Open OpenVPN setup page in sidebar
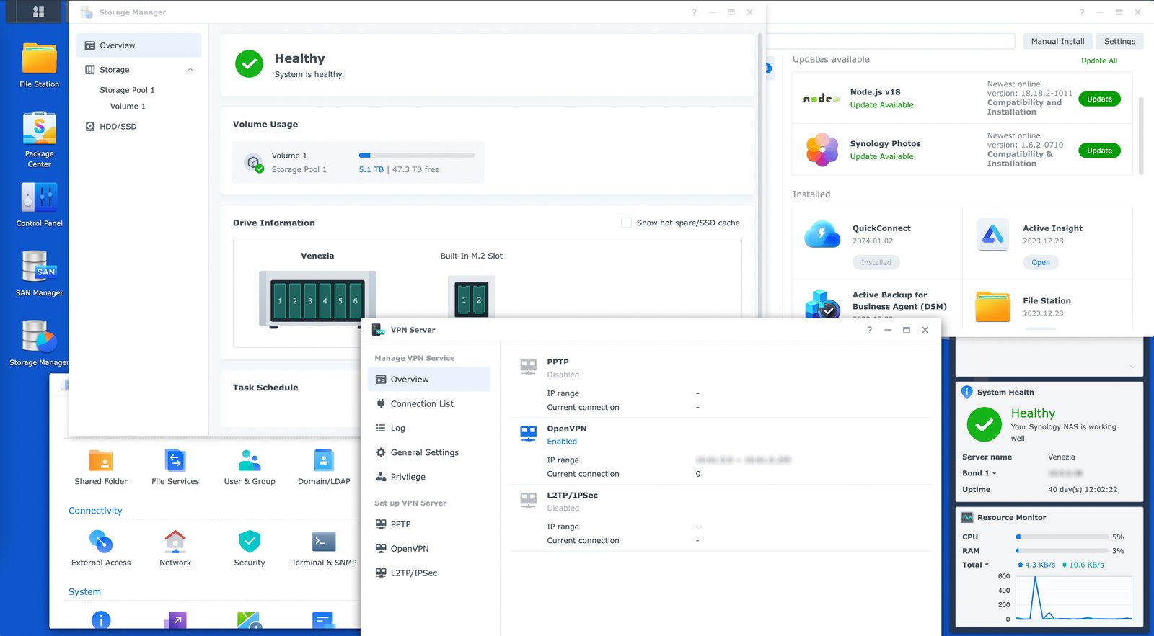 click(x=429, y=549)
